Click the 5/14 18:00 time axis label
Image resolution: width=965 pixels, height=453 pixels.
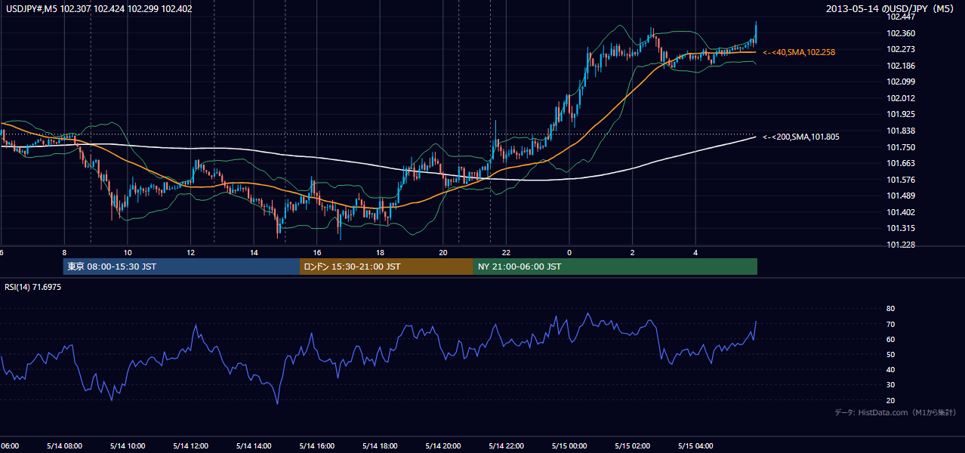[x=380, y=446]
